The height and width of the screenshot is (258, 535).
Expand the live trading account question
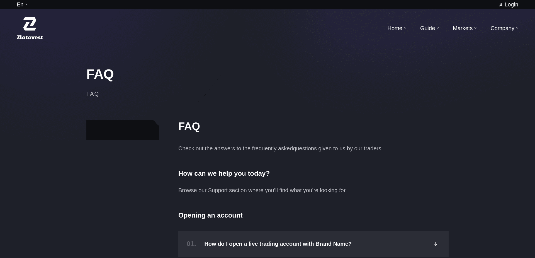[x=278, y=244]
